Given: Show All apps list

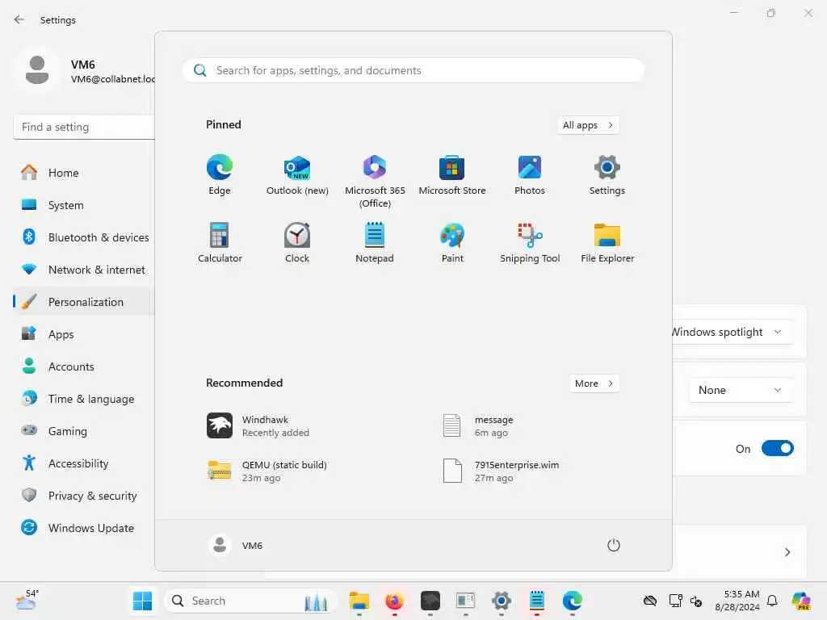Looking at the screenshot, I should pyautogui.click(x=588, y=125).
